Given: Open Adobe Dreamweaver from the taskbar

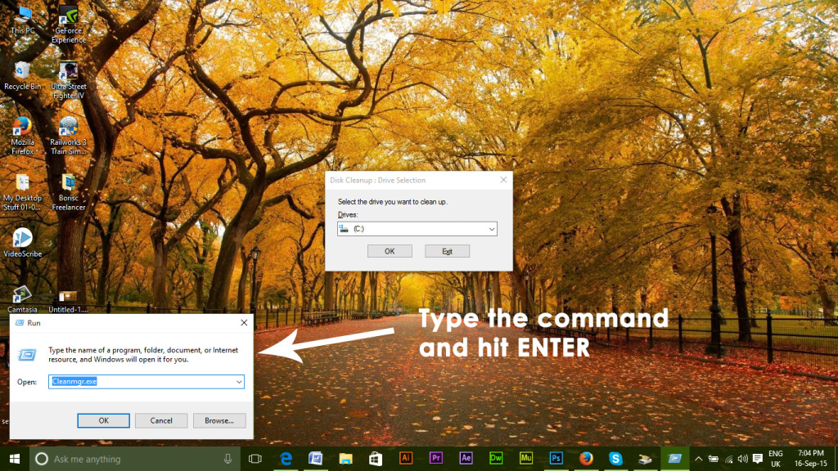Looking at the screenshot, I should click(494, 458).
